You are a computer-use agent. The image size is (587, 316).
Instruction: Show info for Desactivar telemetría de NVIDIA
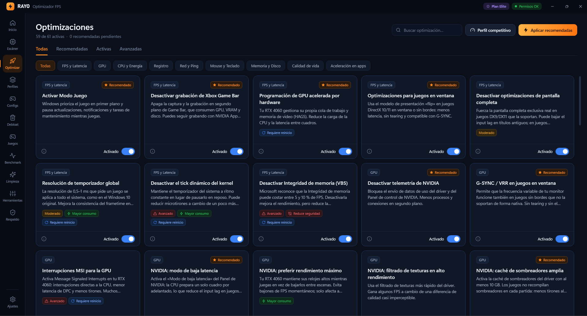(370, 239)
